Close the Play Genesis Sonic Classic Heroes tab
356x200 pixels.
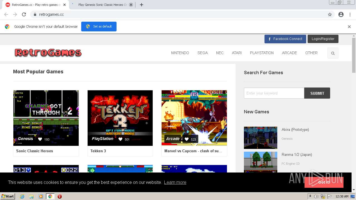click(x=131, y=5)
